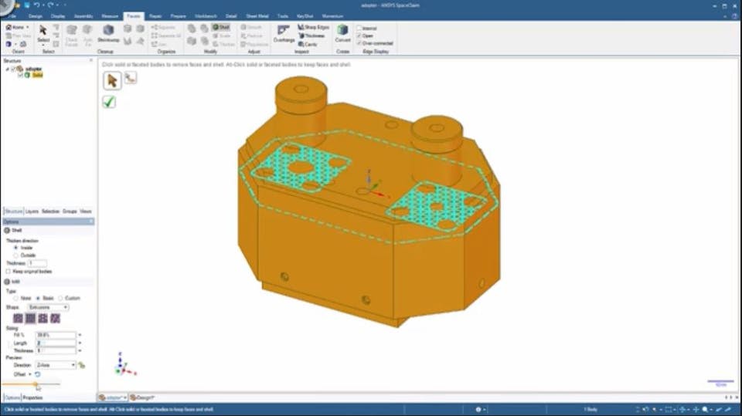Viewport: 742px width, 416px height.
Task: Select Custom infill type radio
Action: pos(60,298)
